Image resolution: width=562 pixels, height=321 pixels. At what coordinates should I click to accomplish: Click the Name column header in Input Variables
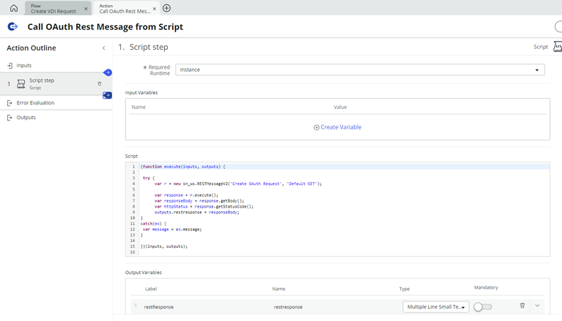[x=138, y=107]
